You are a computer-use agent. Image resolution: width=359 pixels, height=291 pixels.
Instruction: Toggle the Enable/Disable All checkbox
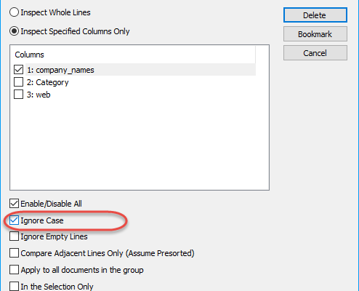[14, 204]
